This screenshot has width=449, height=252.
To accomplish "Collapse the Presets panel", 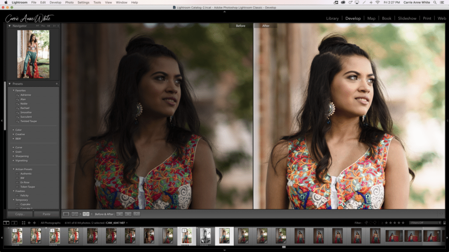I will [10, 84].
